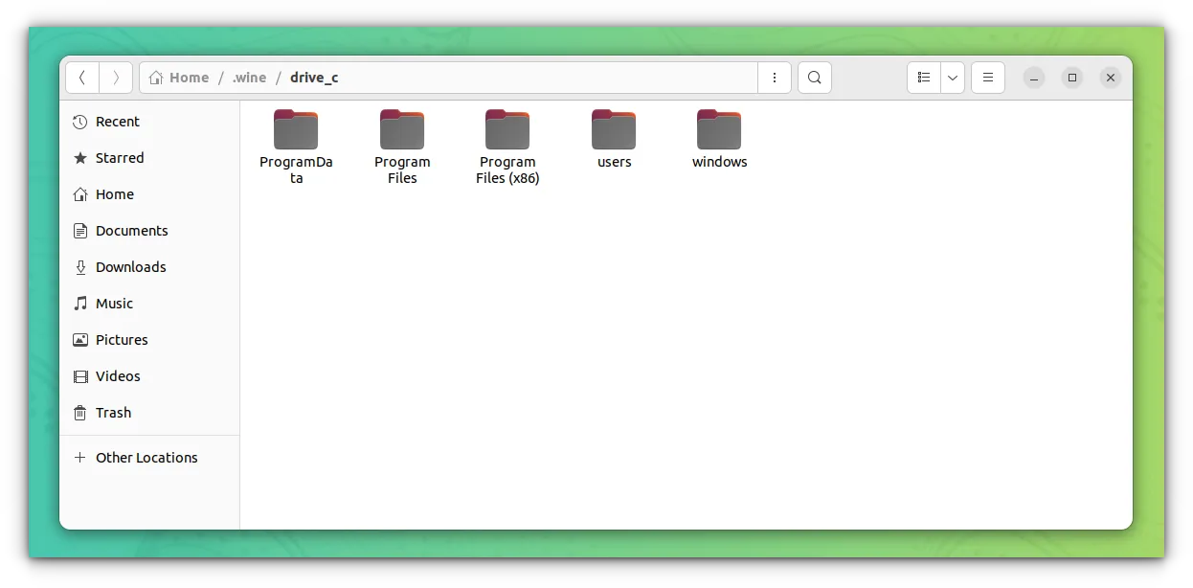Open the Videos folder from sidebar
Viewport: 1193px width, 588px height.
click(118, 375)
